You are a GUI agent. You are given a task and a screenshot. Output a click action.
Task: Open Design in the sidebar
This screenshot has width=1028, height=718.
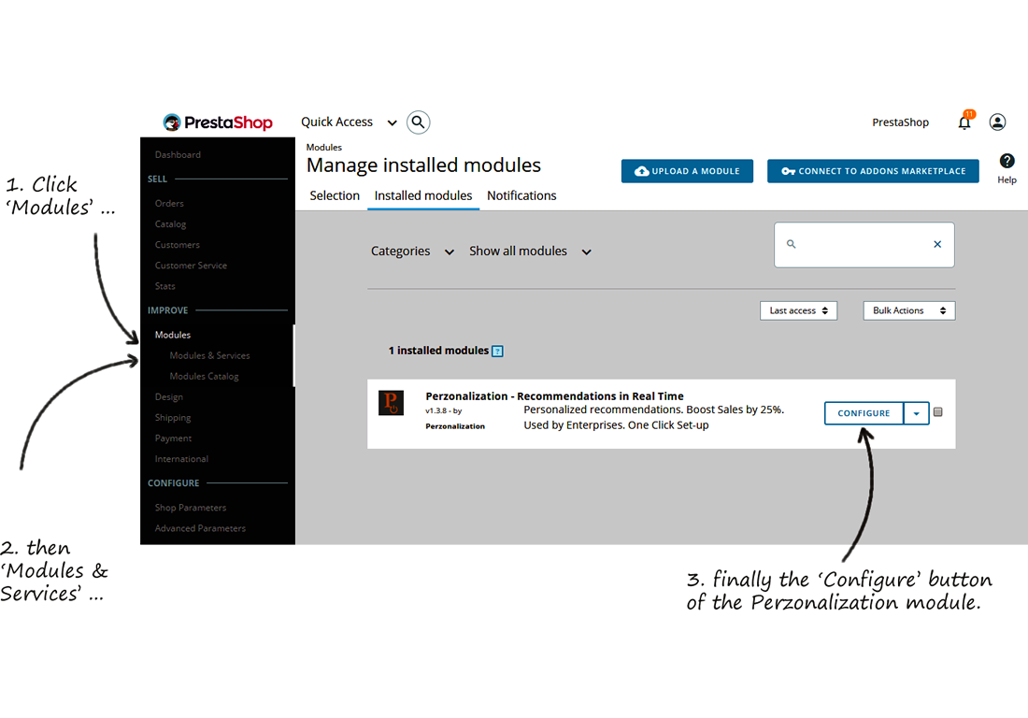coord(168,396)
